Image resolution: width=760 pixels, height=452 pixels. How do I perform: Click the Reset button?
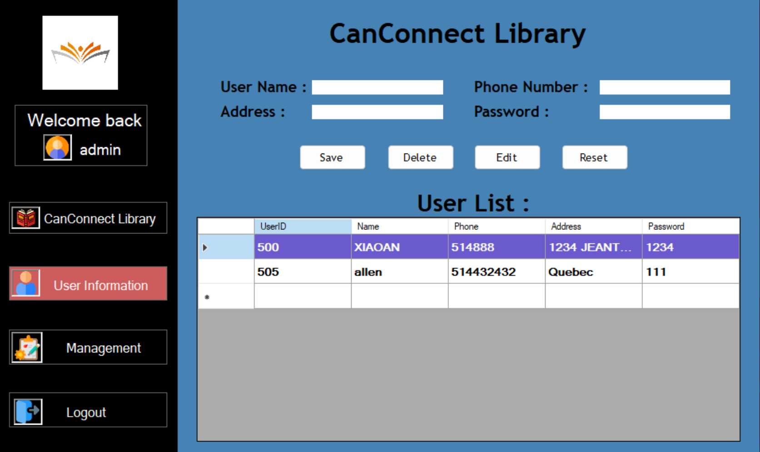[594, 157]
